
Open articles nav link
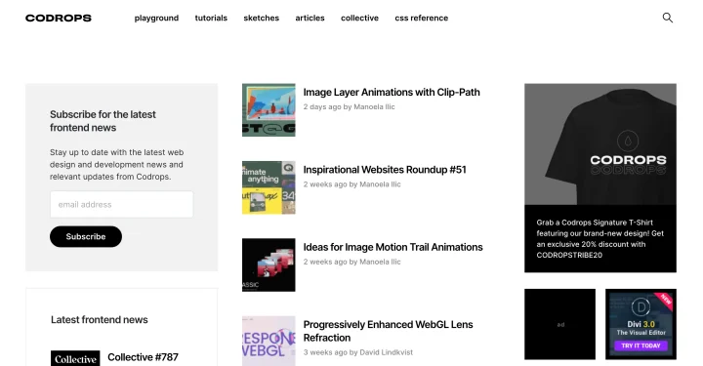point(310,18)
